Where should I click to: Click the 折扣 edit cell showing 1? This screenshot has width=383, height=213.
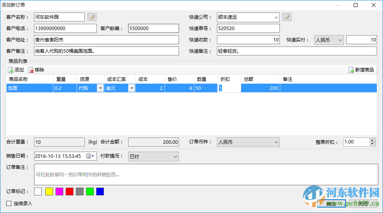pos(229,88)
